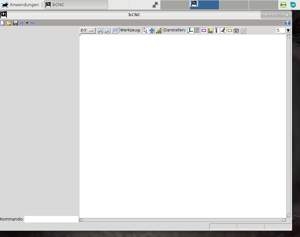Open the draw time dropdown arrow
The width and height of the screenshot is (300, 237).
point(288,30)
